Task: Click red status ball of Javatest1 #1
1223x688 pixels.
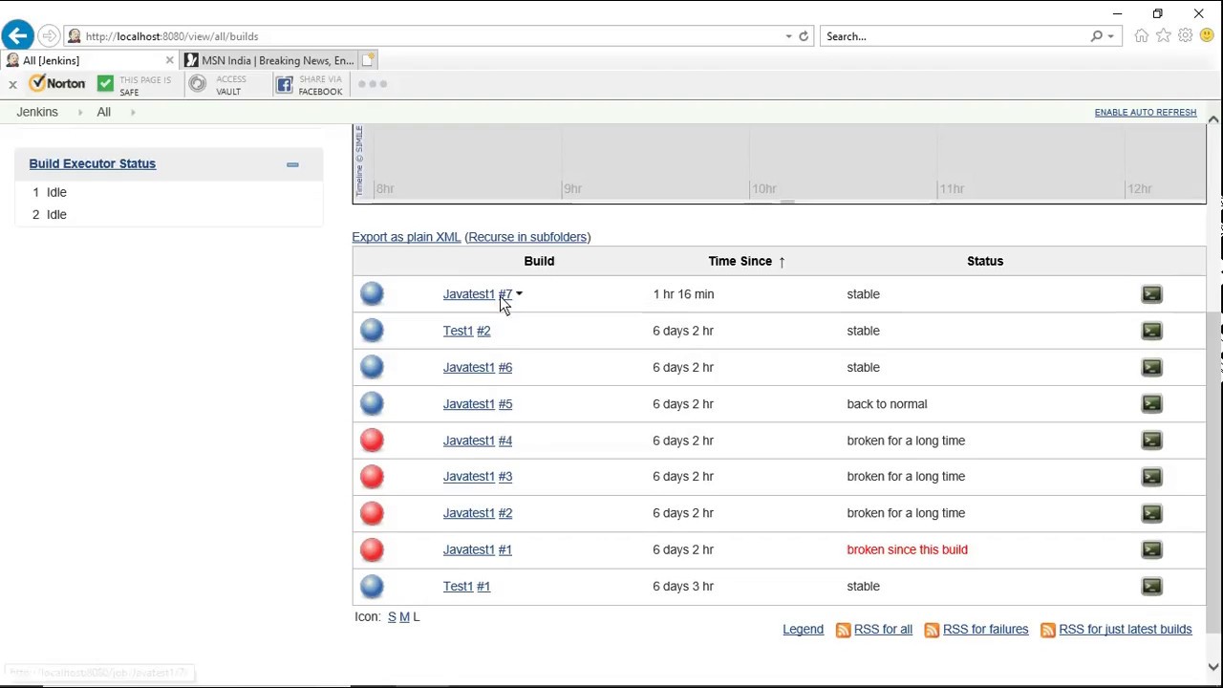Action: [372, 549]
